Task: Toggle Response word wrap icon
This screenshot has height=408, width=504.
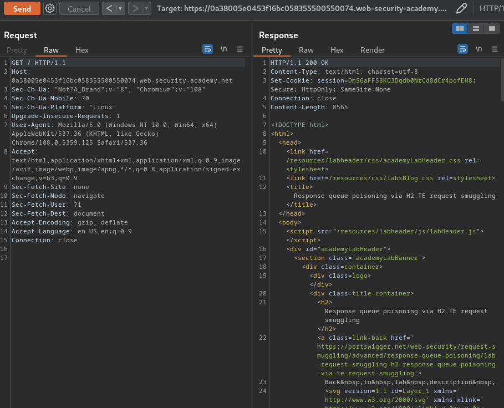Action: click(462, 49)
